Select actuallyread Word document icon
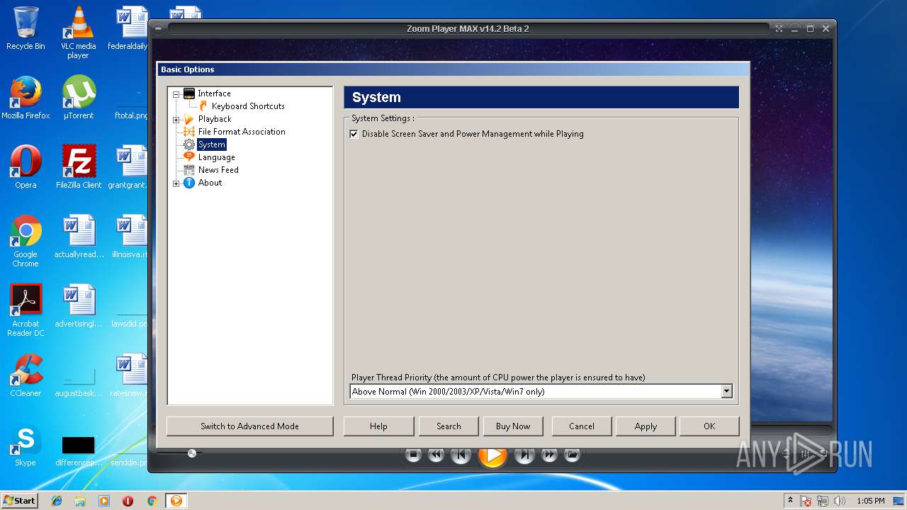The image size is (907, 510). tap(79, 237)
